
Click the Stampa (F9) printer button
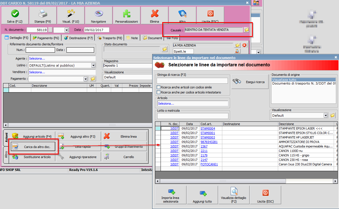tap(43, 15)
